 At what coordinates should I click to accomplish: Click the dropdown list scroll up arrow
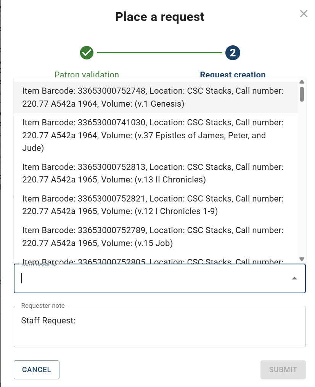click(302, 82)
